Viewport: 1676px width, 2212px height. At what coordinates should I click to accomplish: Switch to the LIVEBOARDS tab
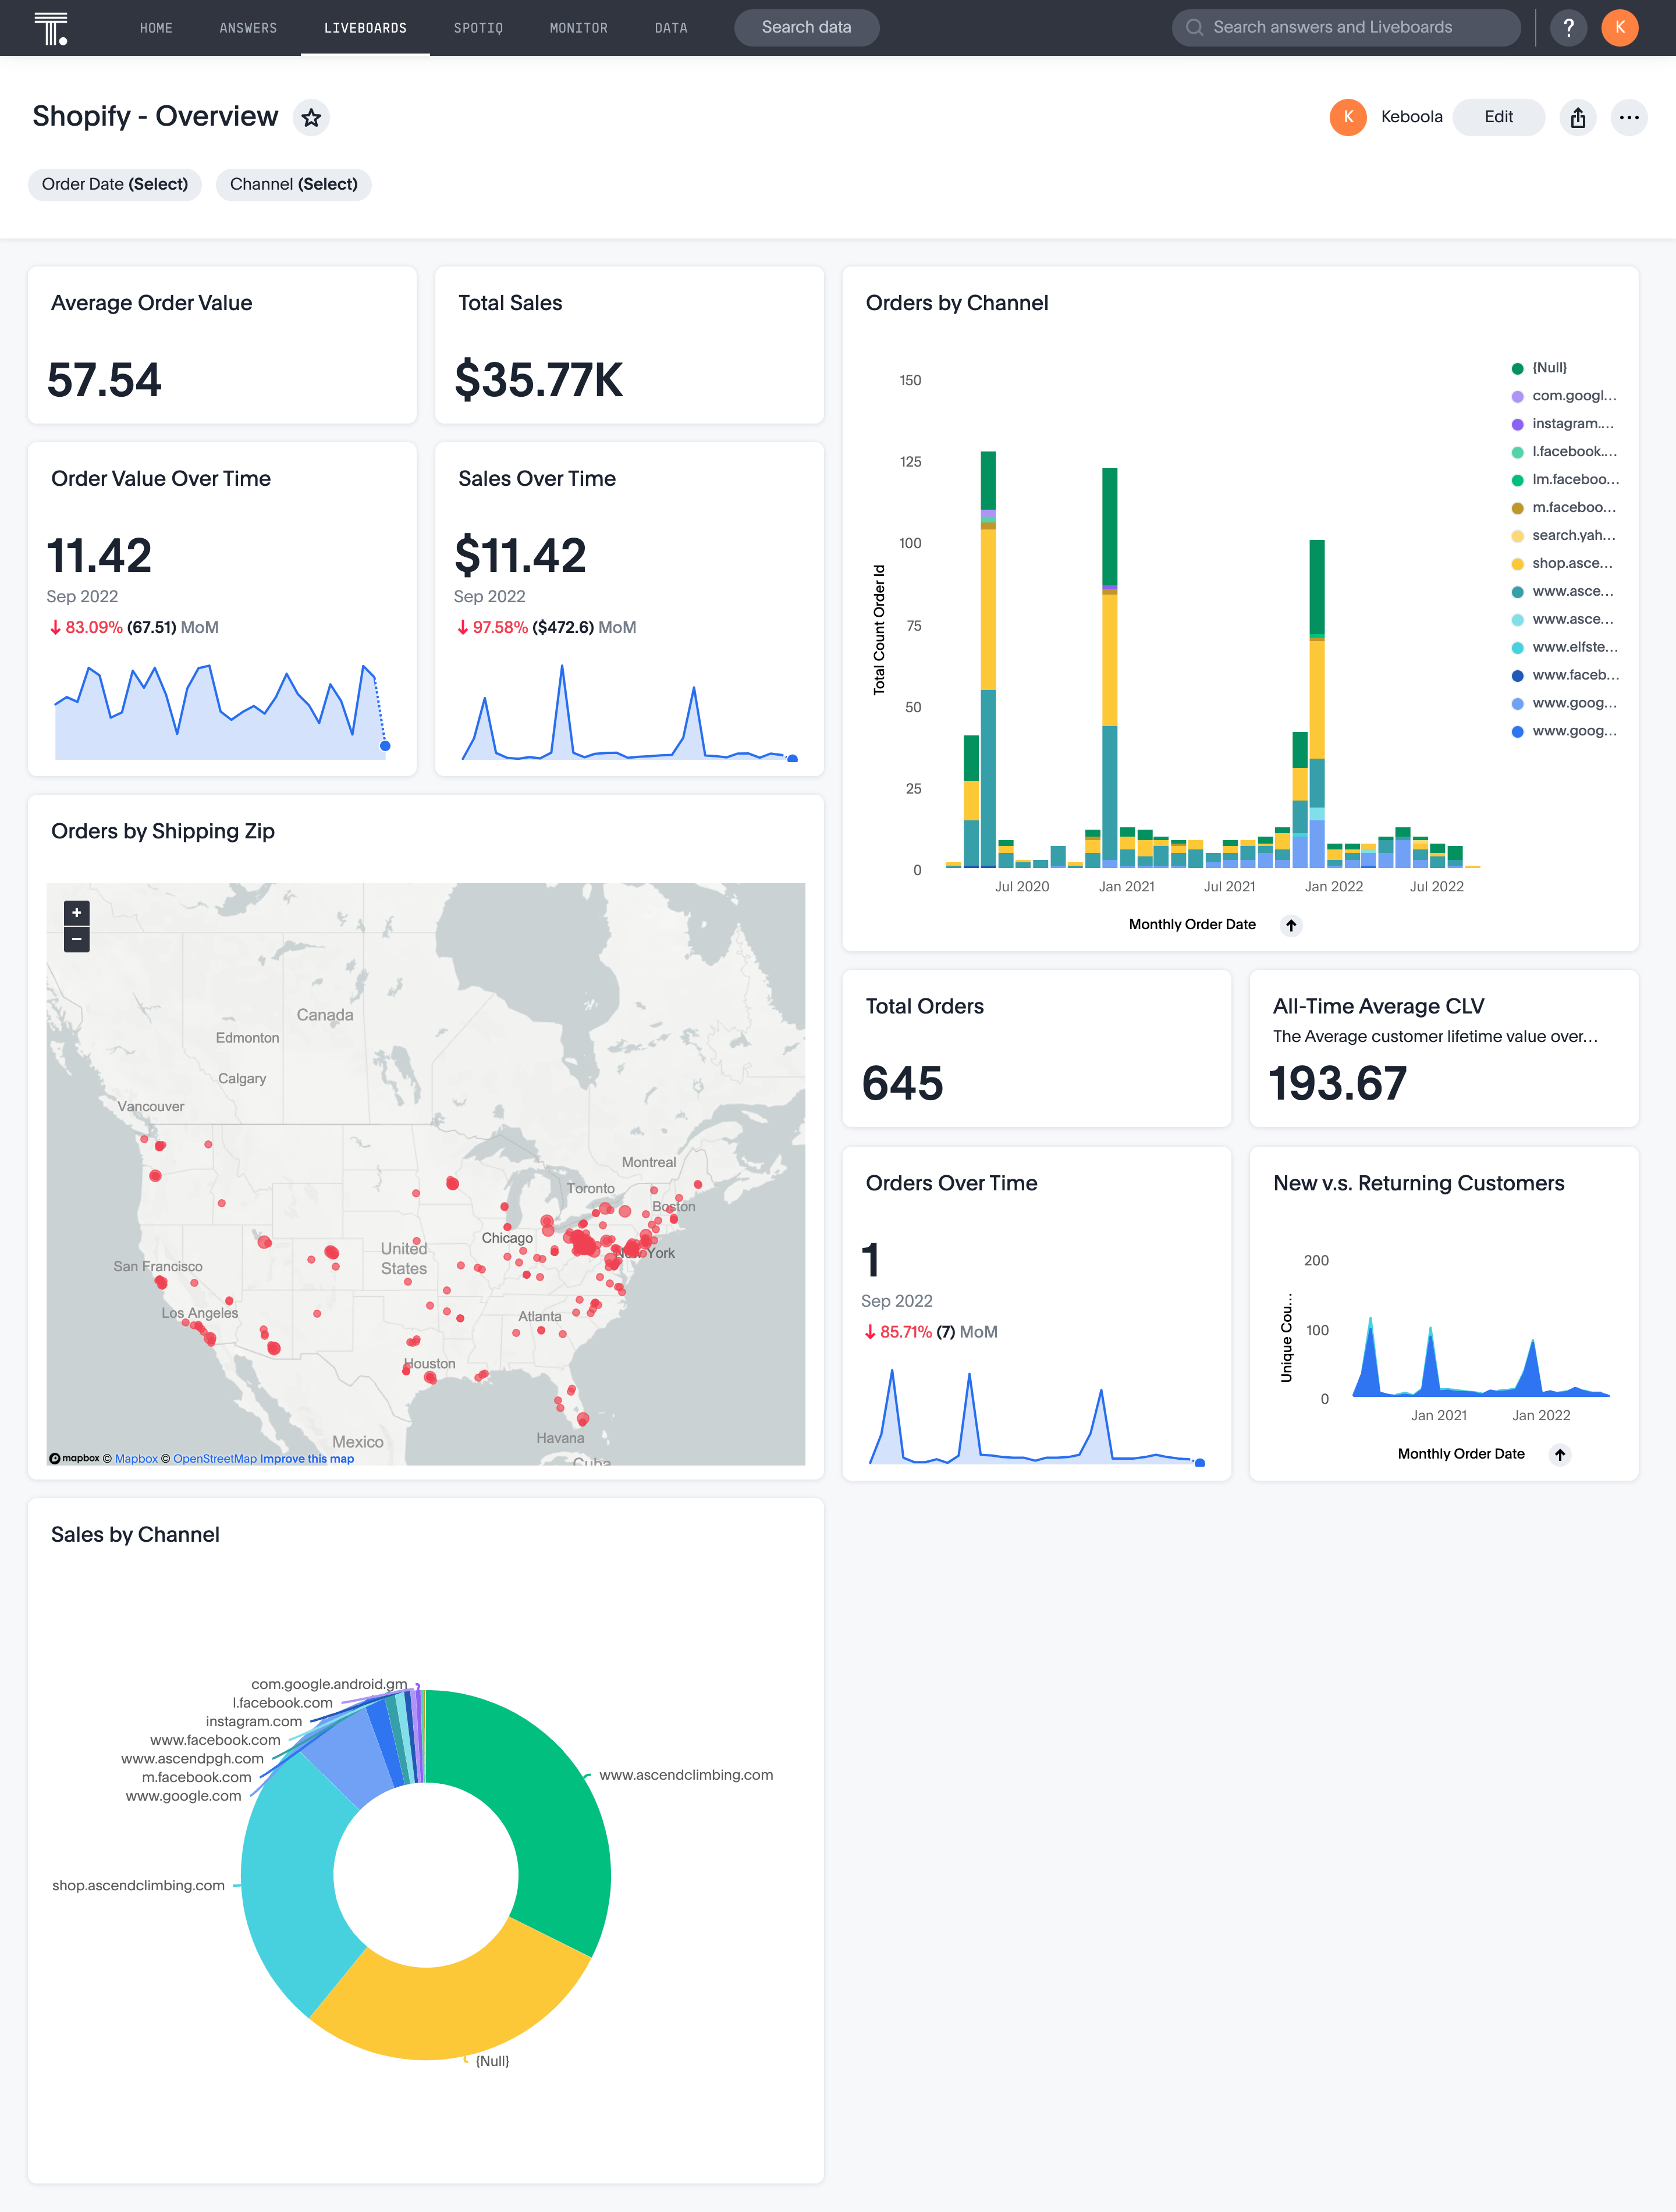pyautogui.click(x=364, y=28)
